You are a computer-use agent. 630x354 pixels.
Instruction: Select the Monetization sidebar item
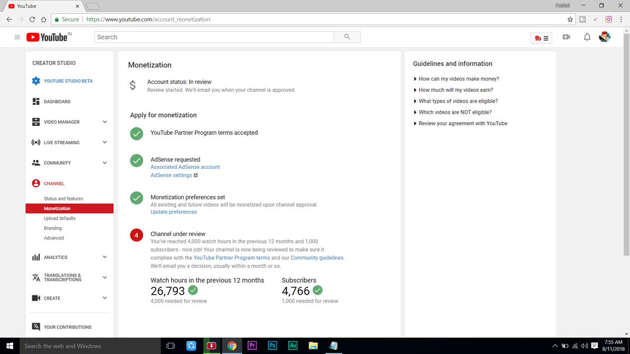69,208
